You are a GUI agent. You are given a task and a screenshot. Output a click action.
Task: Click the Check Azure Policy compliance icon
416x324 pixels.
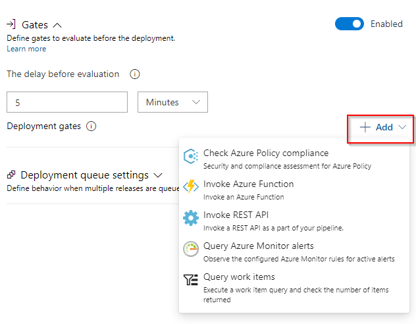[x=191, y=156]
